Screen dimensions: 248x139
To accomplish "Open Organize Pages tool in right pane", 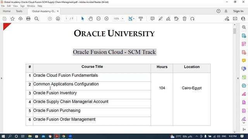I will (244, 44).
